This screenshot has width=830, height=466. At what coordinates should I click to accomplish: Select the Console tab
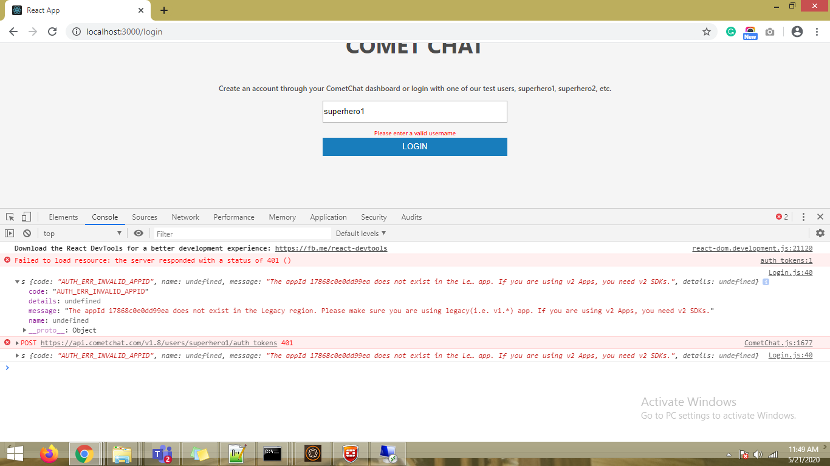(x=105, y=217)
